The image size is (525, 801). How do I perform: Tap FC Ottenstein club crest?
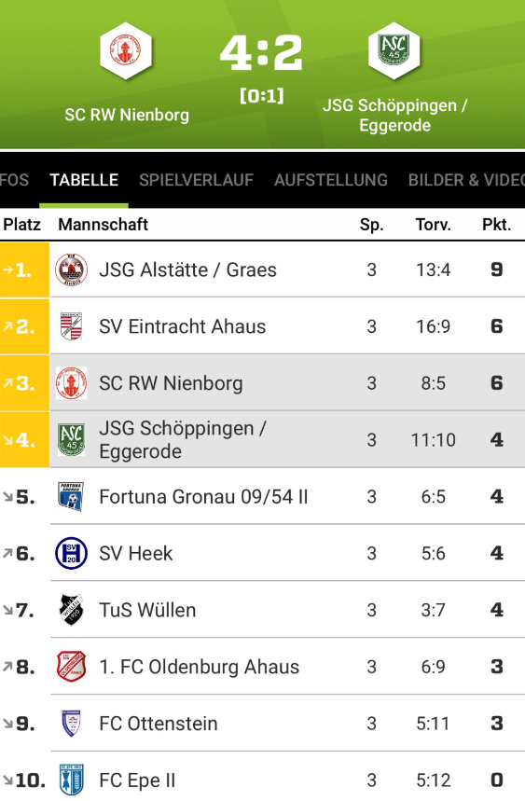[71, 724]
